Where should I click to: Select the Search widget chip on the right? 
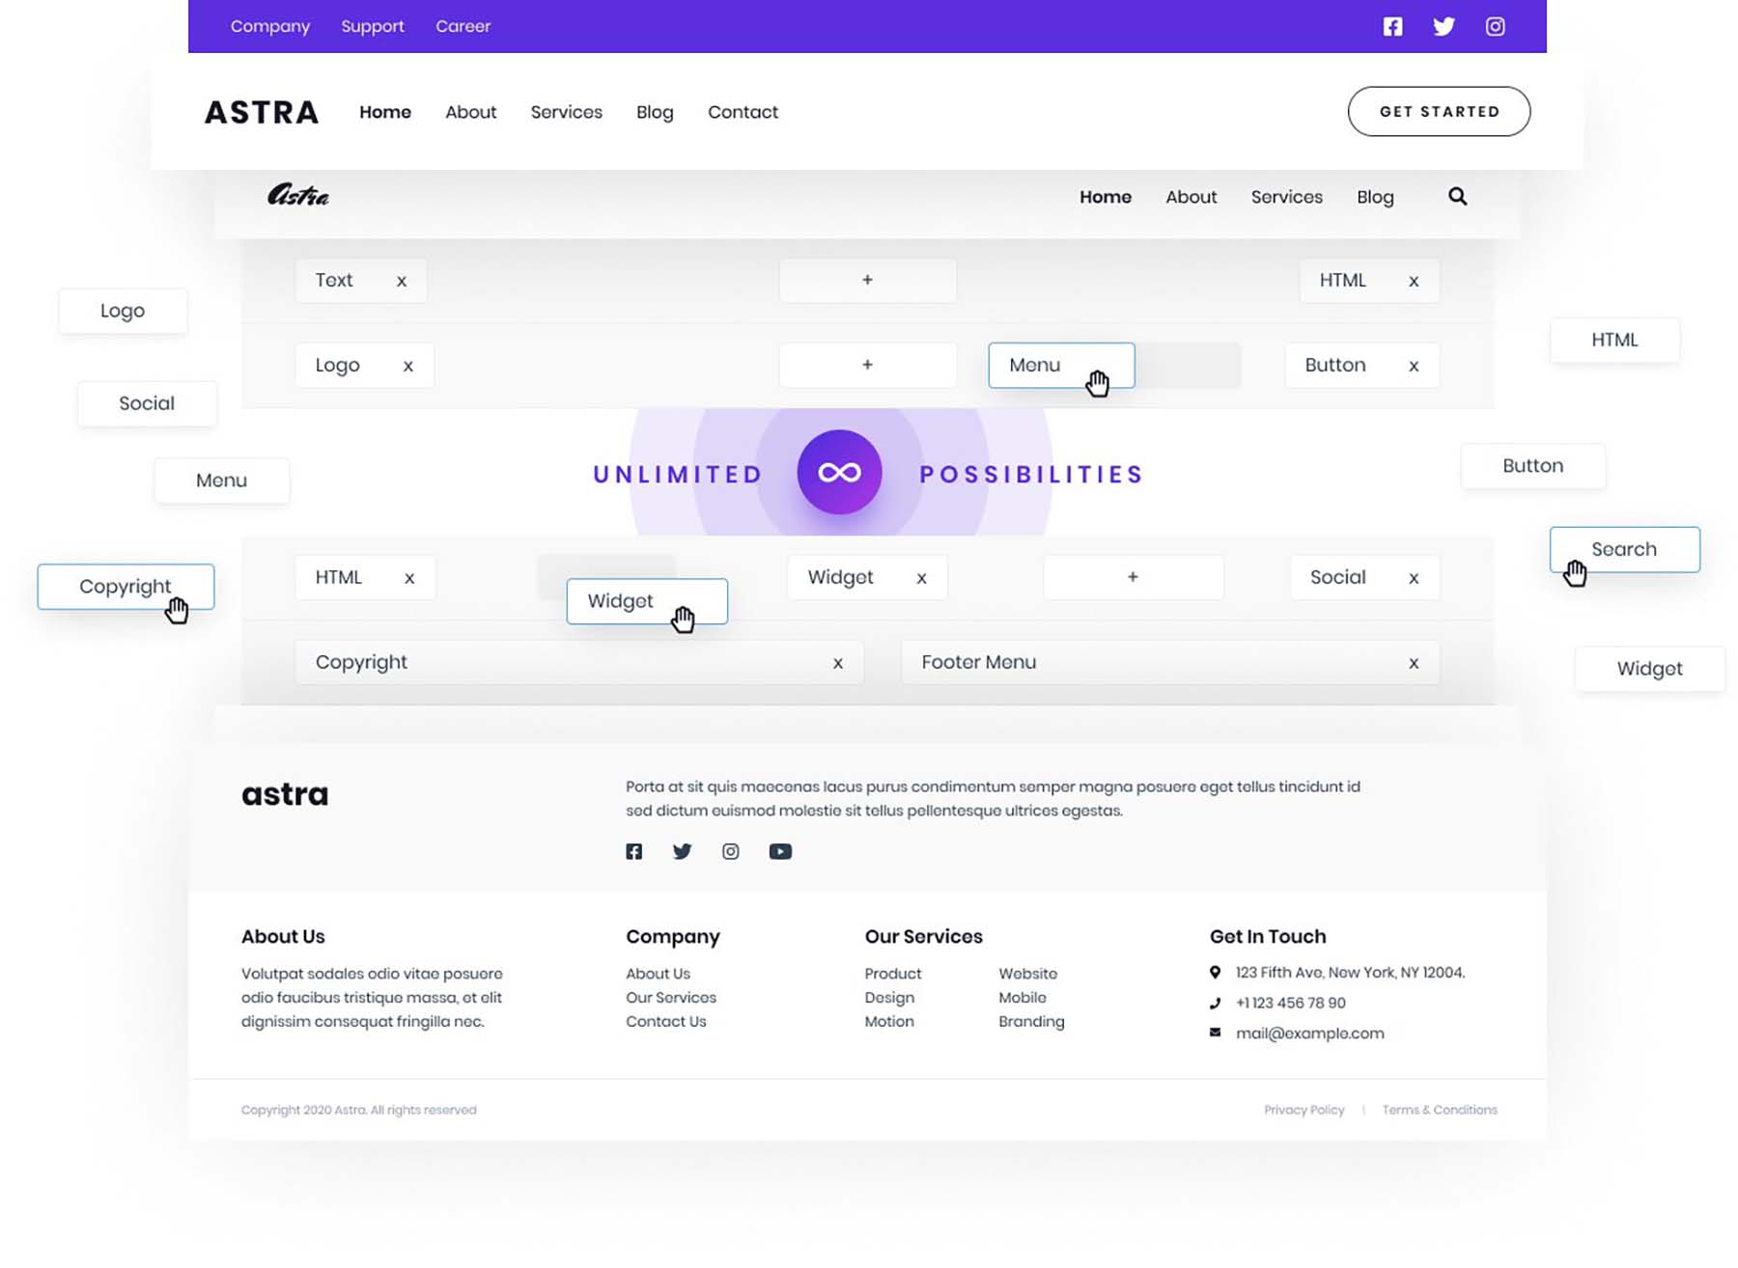(x=1624, y=548)
